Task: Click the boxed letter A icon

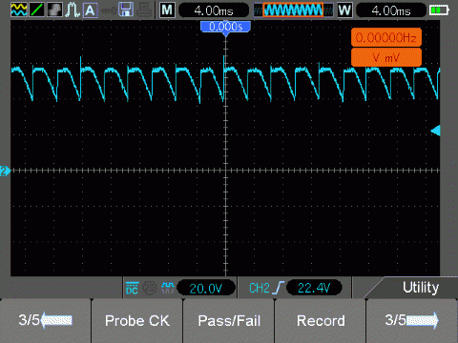Action: (91, 10)
